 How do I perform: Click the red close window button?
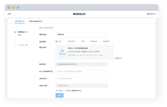point(9,8)
